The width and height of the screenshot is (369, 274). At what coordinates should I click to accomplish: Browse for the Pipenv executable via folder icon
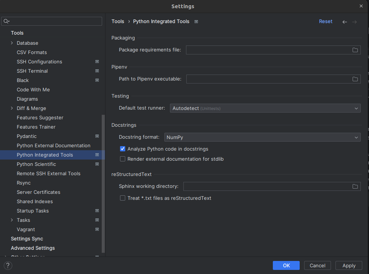(355, 79)
